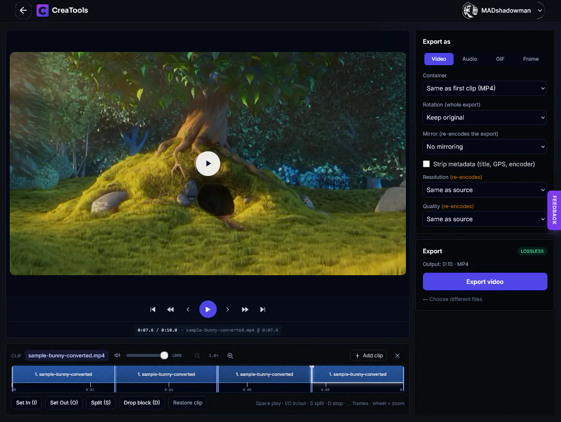Screen dimensions: 561x422
Task: Click the 0:07.6 / 0:10.0 timecode readout
Action: click(x=158, y=330)
